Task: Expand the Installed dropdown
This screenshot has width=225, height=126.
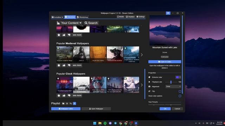Action: coord(57,17)
